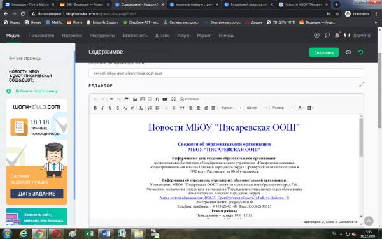Toggle underline formatting
Viewport: 382px width, 239px height.
[110, 108]
